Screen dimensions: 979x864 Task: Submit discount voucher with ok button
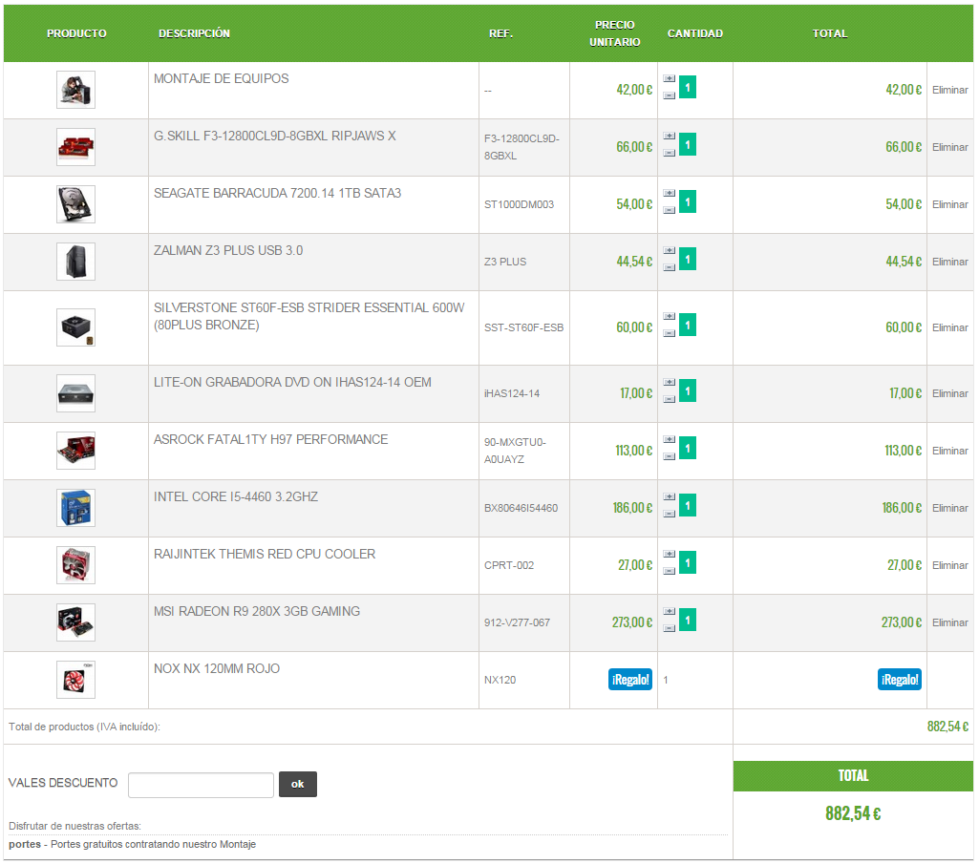pos(298,786)
